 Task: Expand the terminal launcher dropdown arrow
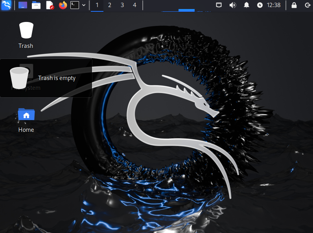(84, 5)
